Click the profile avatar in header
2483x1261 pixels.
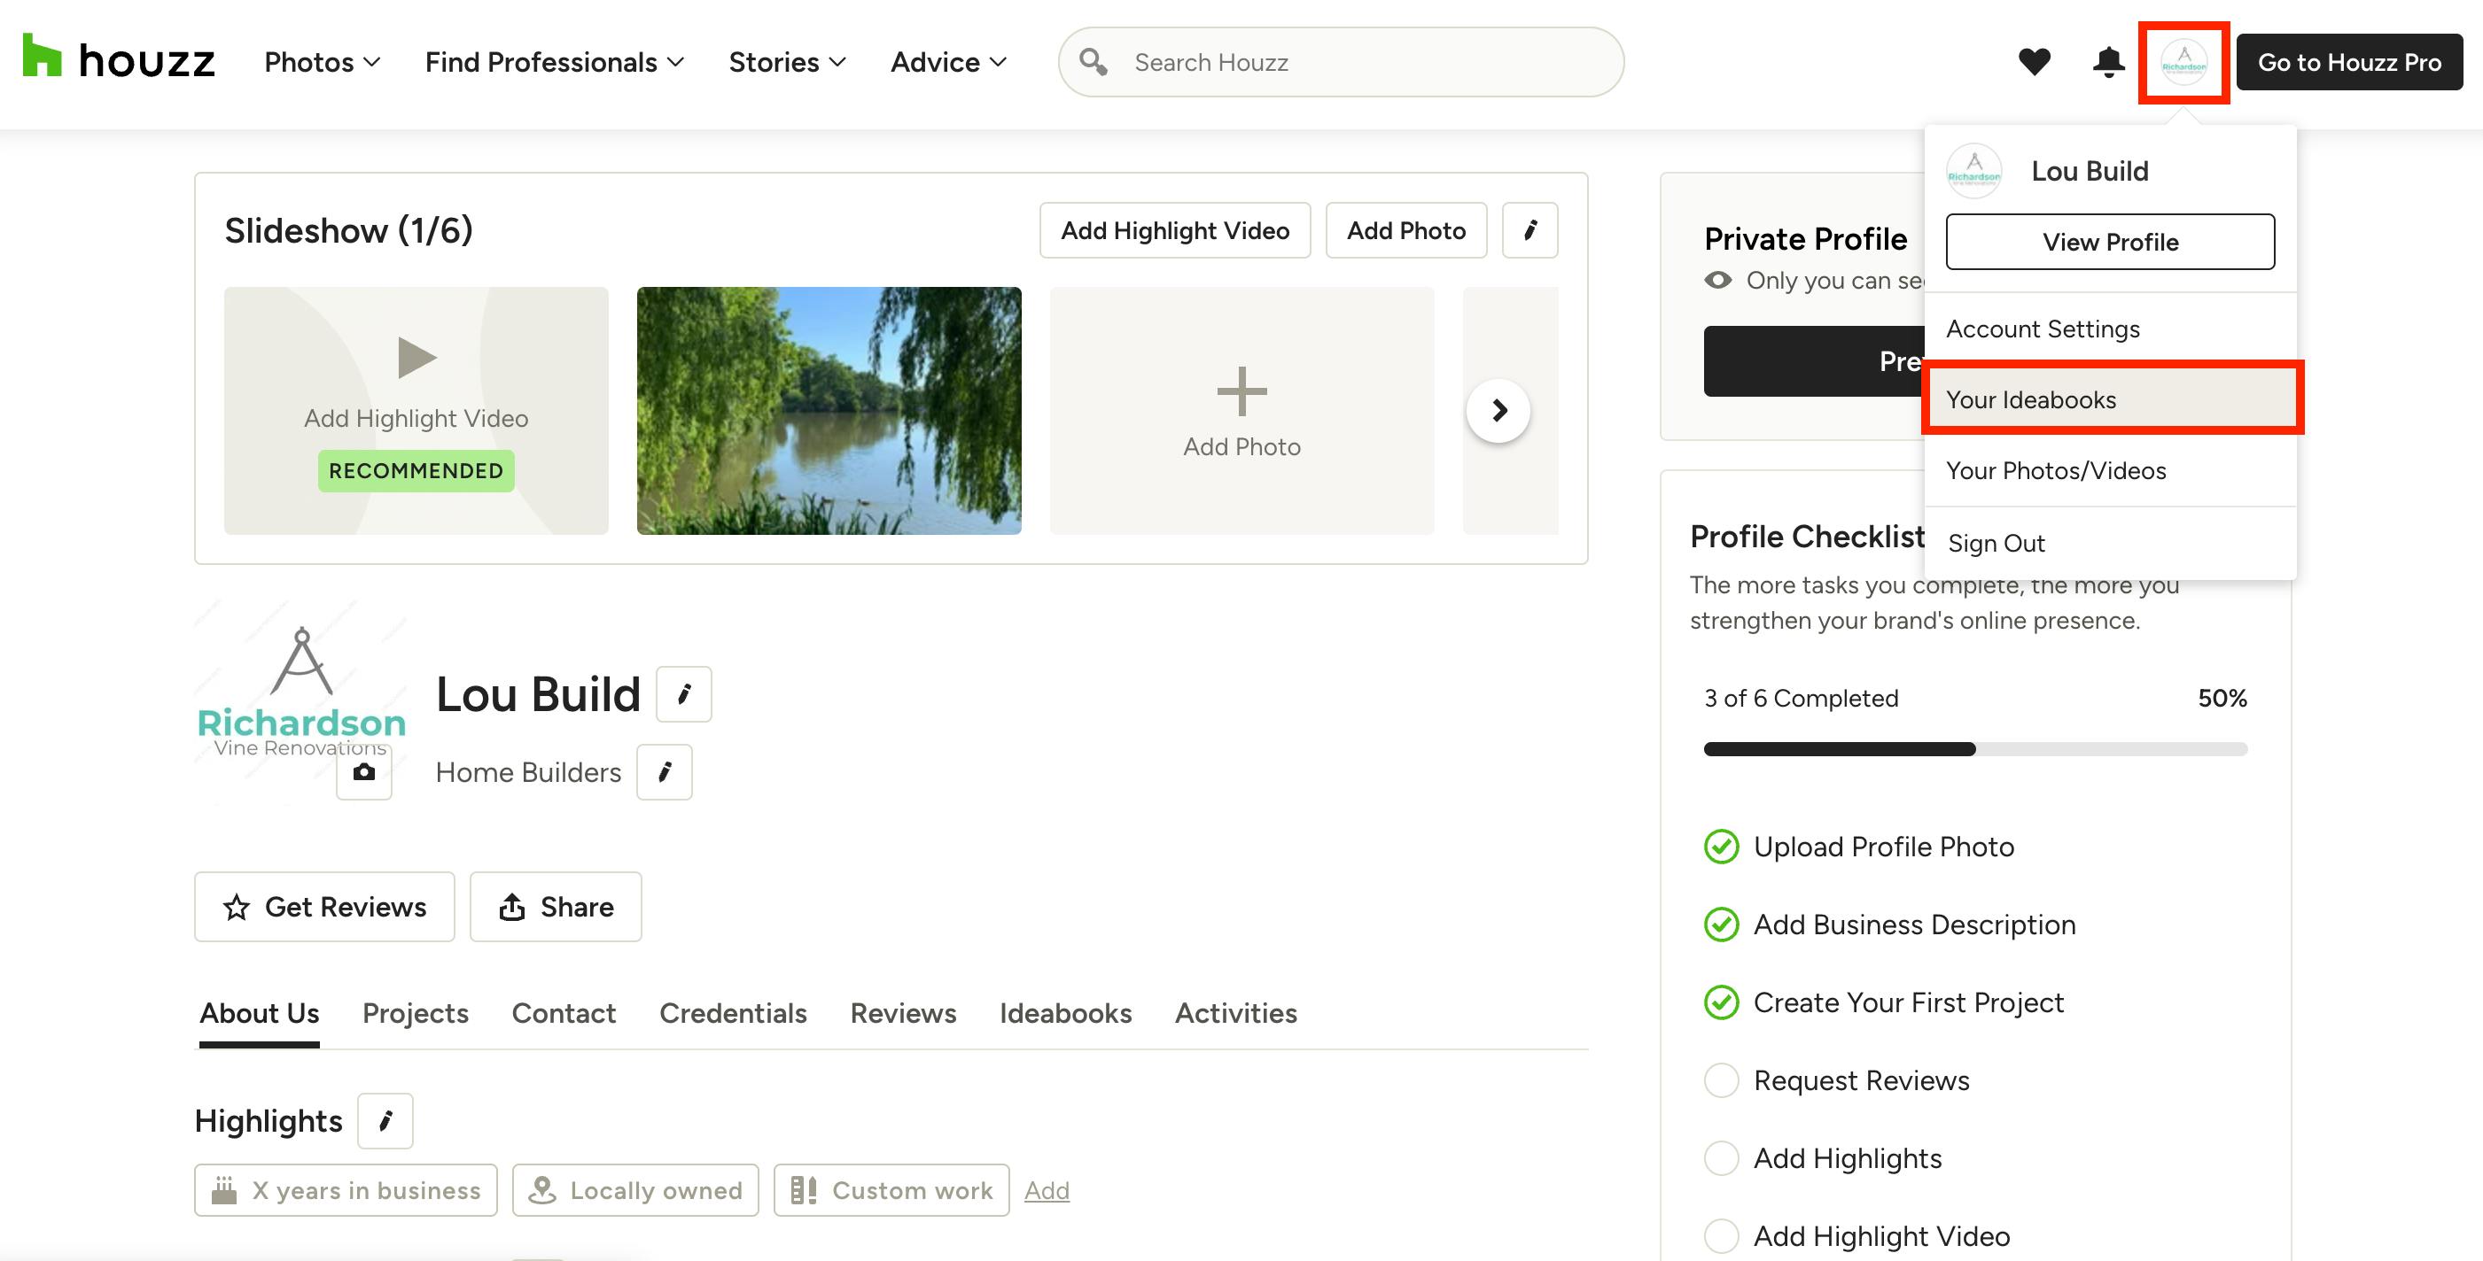[x=2183, y=62]
